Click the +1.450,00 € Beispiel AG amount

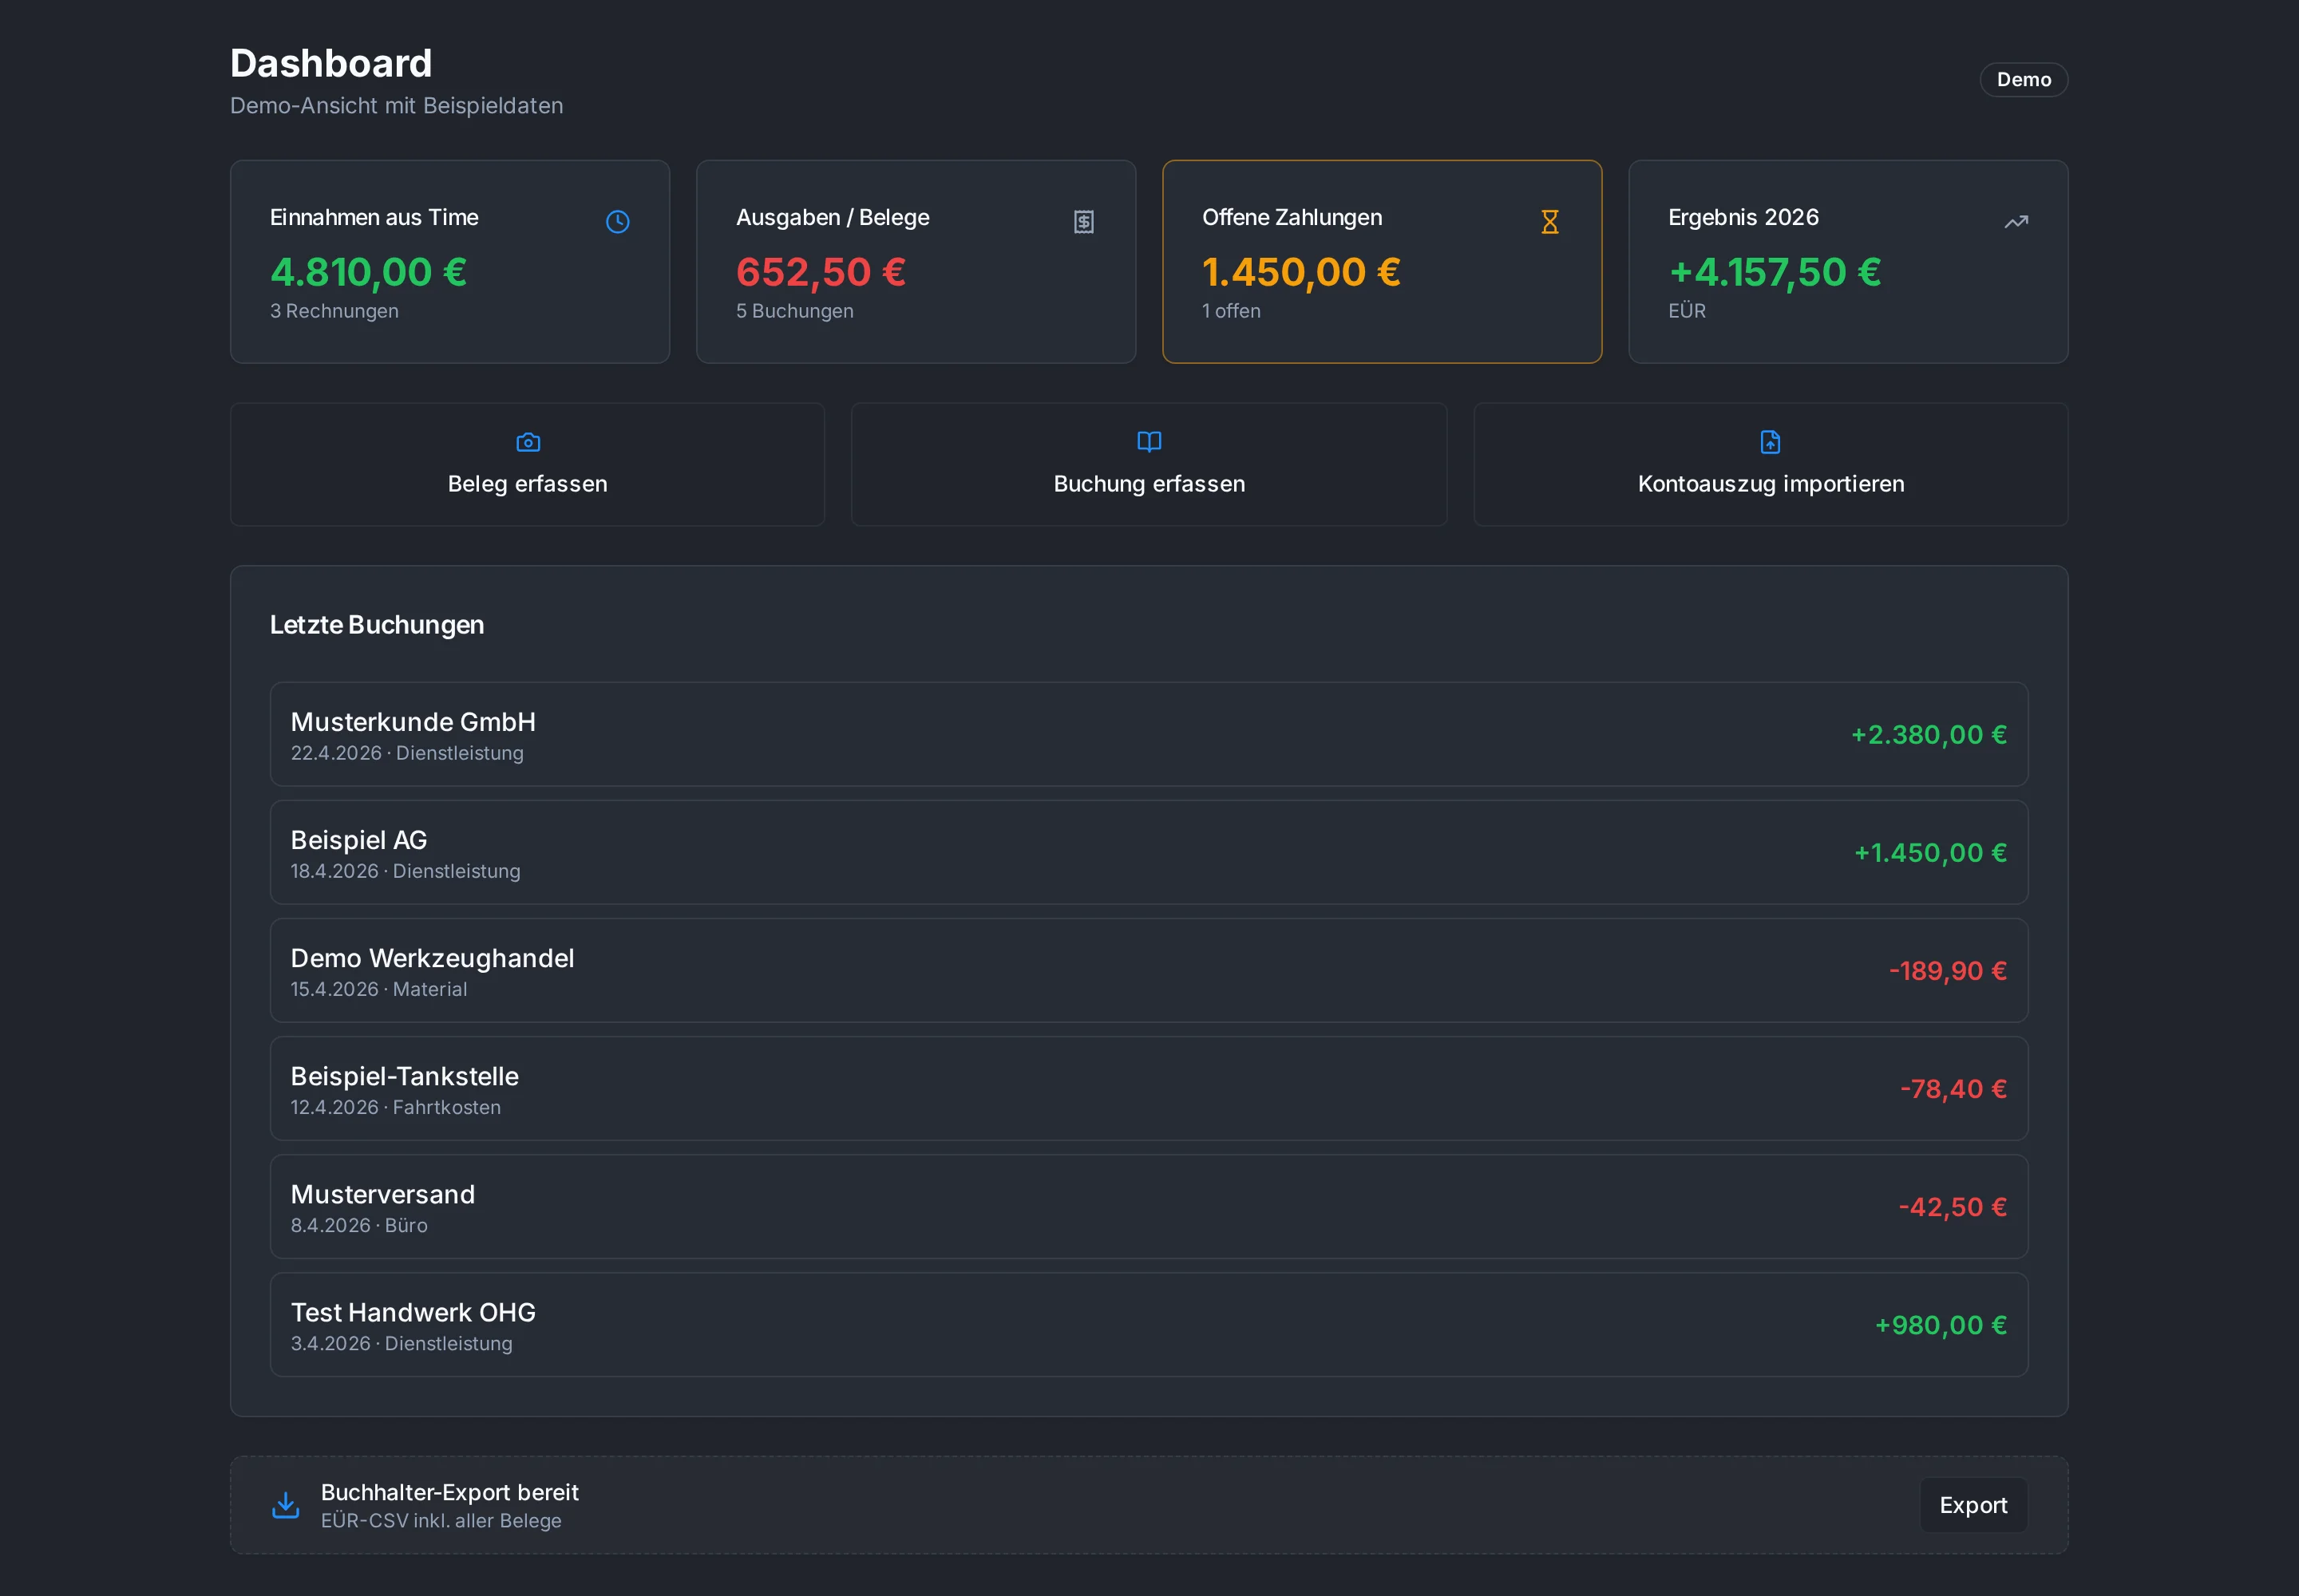(1931, 853)
